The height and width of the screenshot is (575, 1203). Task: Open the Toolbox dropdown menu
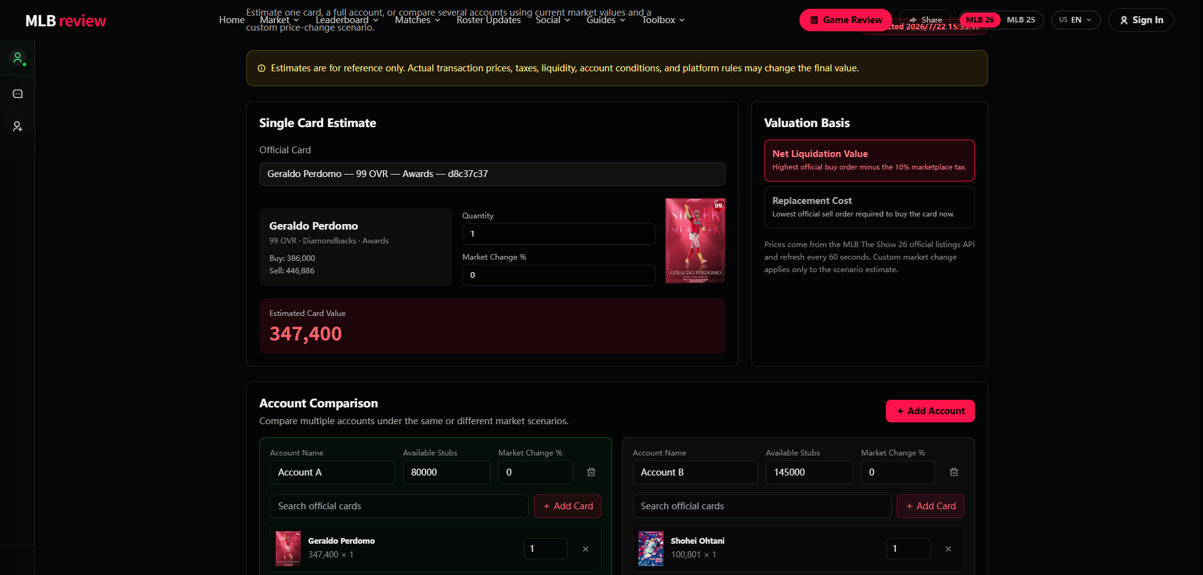coord(663,20)
